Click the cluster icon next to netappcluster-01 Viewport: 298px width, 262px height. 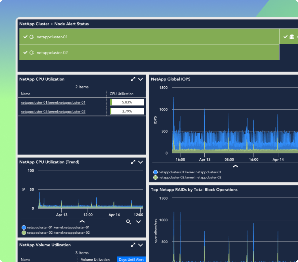coord(32,37)
